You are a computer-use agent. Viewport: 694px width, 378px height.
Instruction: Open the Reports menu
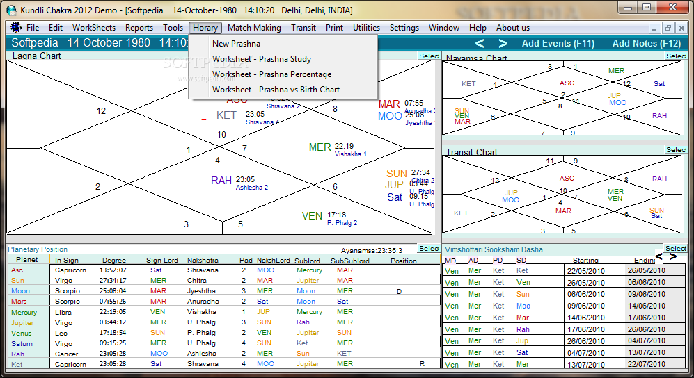(139, 27)
